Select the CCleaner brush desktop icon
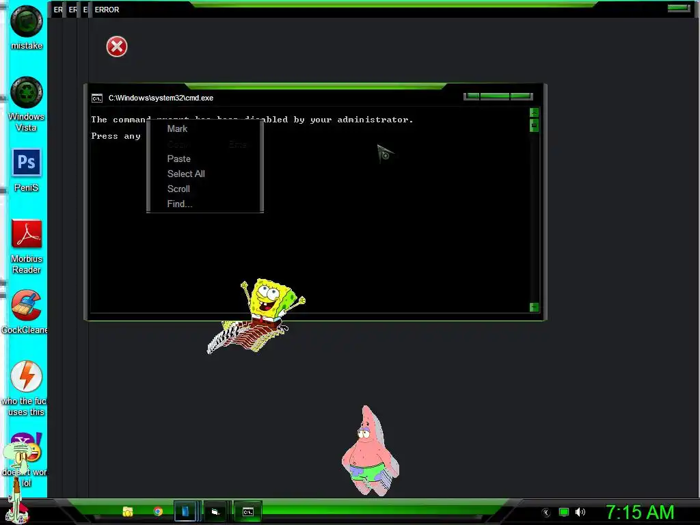700x525 pixels. [x=27, y=305]
